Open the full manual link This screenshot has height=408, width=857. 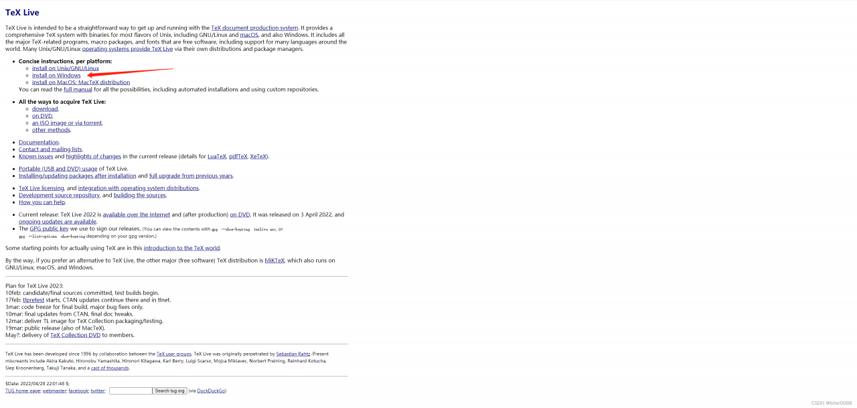(x=78, y=89)
